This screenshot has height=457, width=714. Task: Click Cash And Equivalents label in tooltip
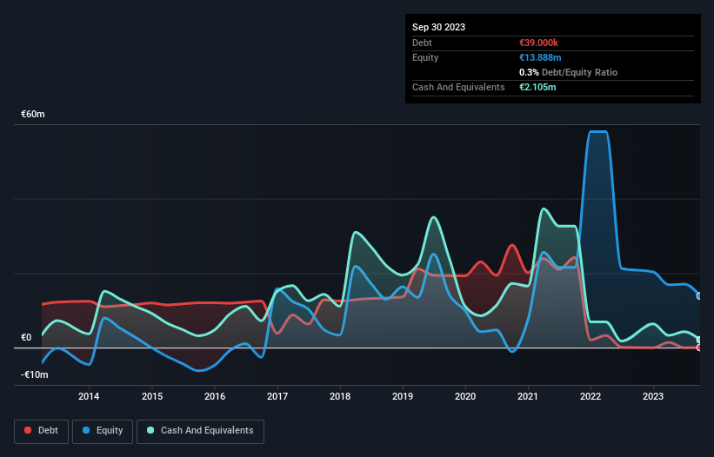(x=458, y=87)
